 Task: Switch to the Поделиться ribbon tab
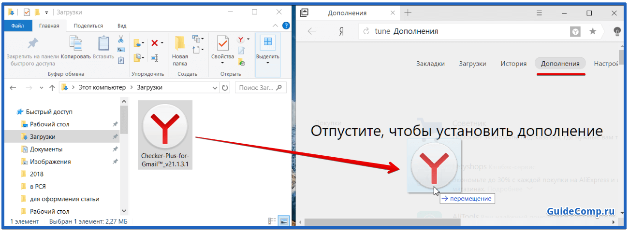88,26
